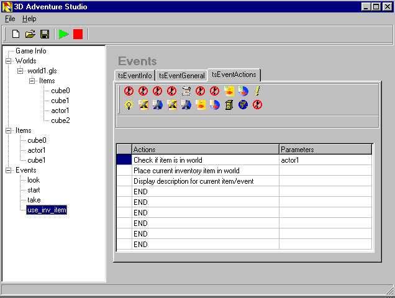This screenshot has width=395, height=298.
Task: Click the actor1 parameter cell
Action: pos(325,160)
